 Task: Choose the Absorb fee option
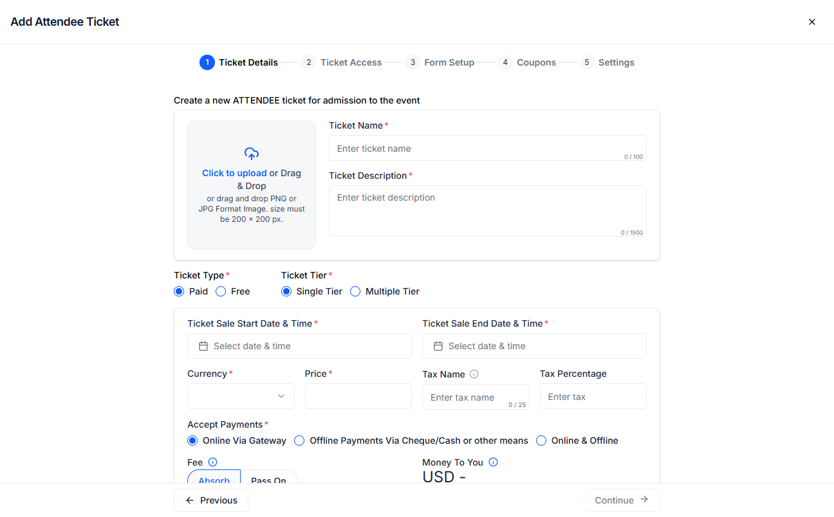(214, 477)
